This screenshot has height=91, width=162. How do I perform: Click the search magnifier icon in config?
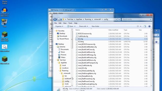151,19
